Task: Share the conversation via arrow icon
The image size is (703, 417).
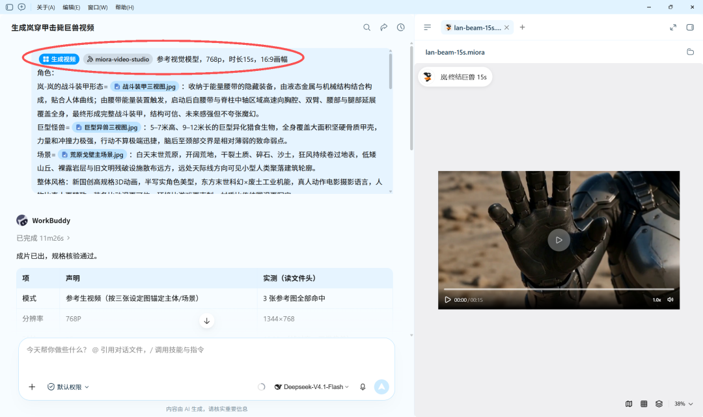Action: [384, 27]
